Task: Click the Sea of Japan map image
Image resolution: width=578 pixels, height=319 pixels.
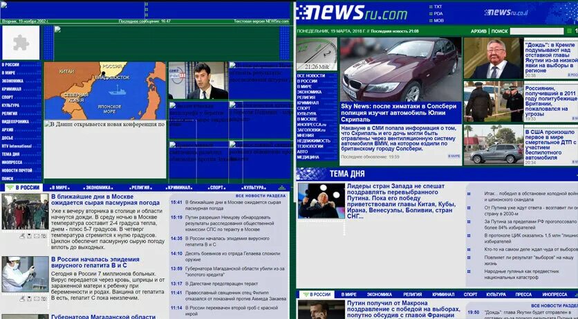Action: coord(105,91)
